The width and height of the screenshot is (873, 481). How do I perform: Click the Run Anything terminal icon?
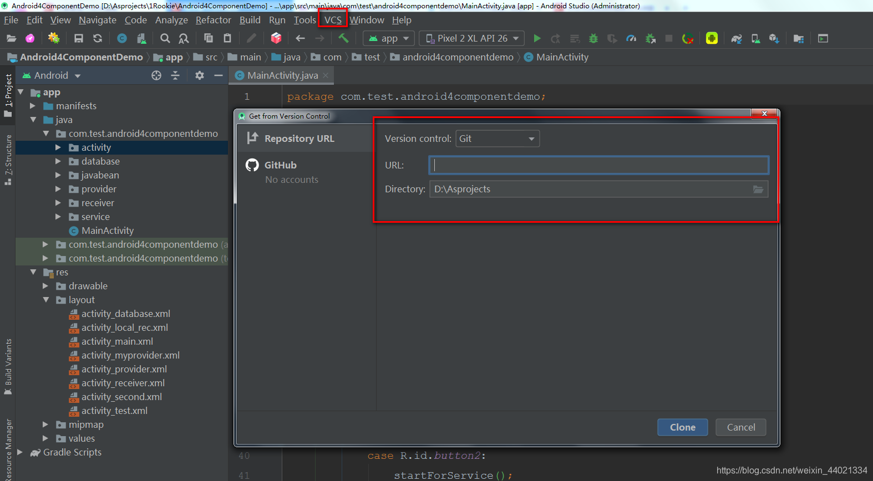click(823, 38)
